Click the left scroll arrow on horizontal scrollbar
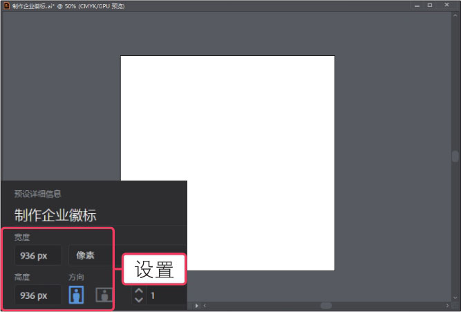The image size is (461, 312). pyautogui.click(x=205, y=306)
